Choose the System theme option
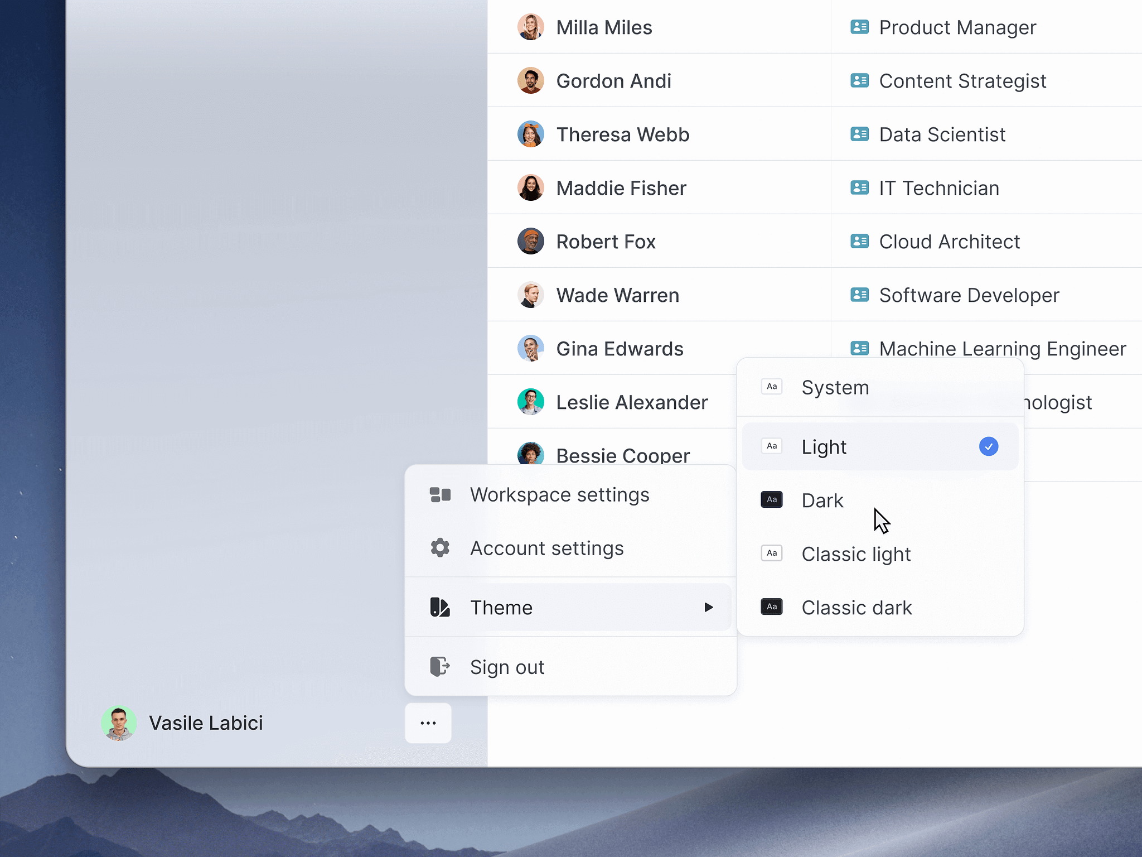This screenshot has height=857, width=1142. pos(835,387)
